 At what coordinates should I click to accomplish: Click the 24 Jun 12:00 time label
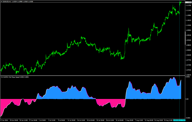tap(24, 120)
